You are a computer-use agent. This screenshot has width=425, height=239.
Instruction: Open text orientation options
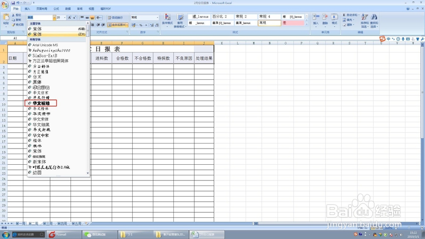99,17
